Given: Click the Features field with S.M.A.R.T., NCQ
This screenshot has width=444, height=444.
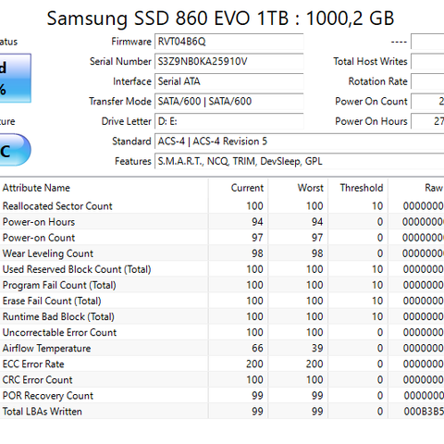Looking at the screenshot, I should (x=299, y=161).
